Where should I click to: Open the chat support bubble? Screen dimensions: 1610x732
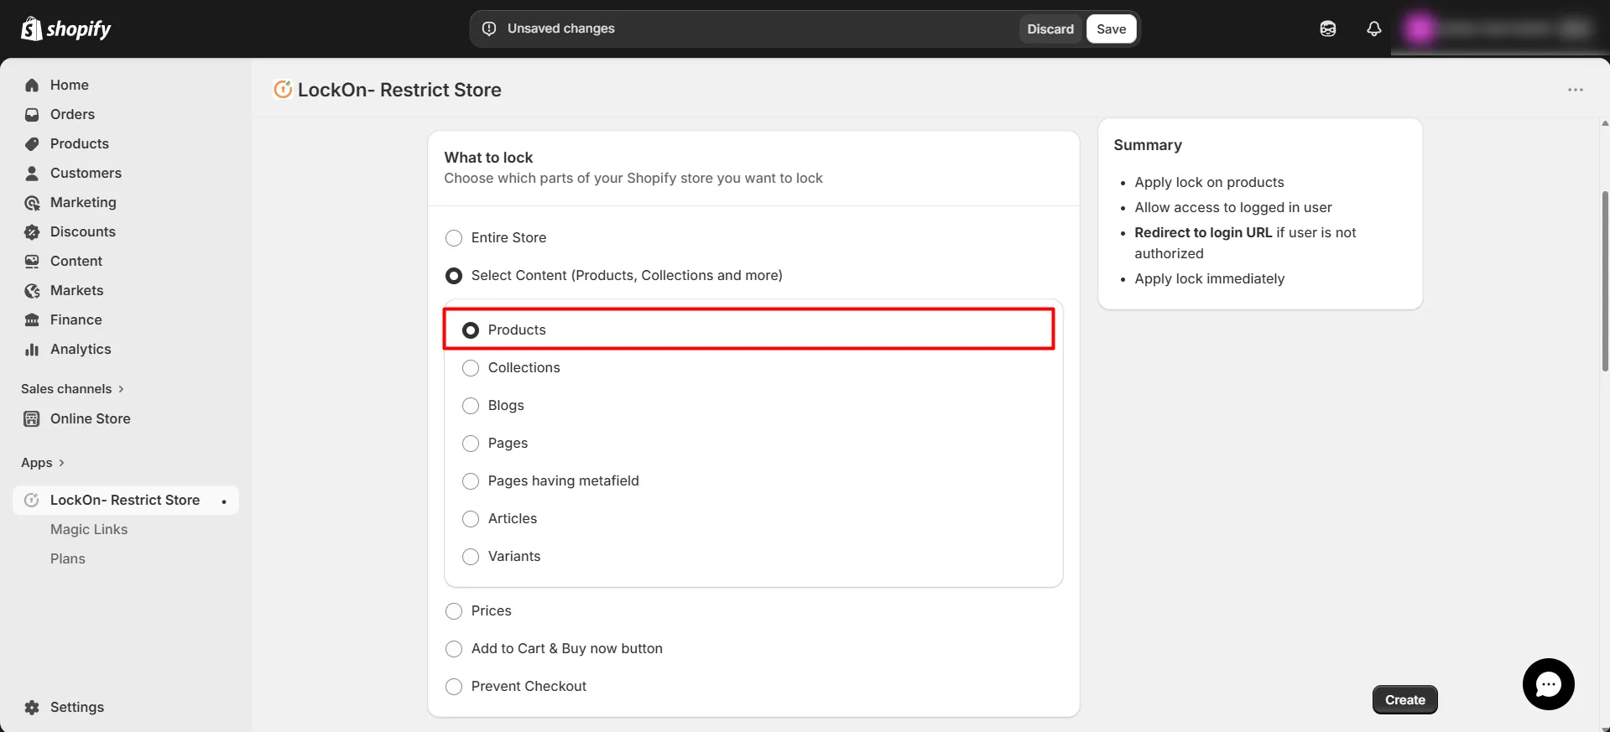coord(1548,684)
